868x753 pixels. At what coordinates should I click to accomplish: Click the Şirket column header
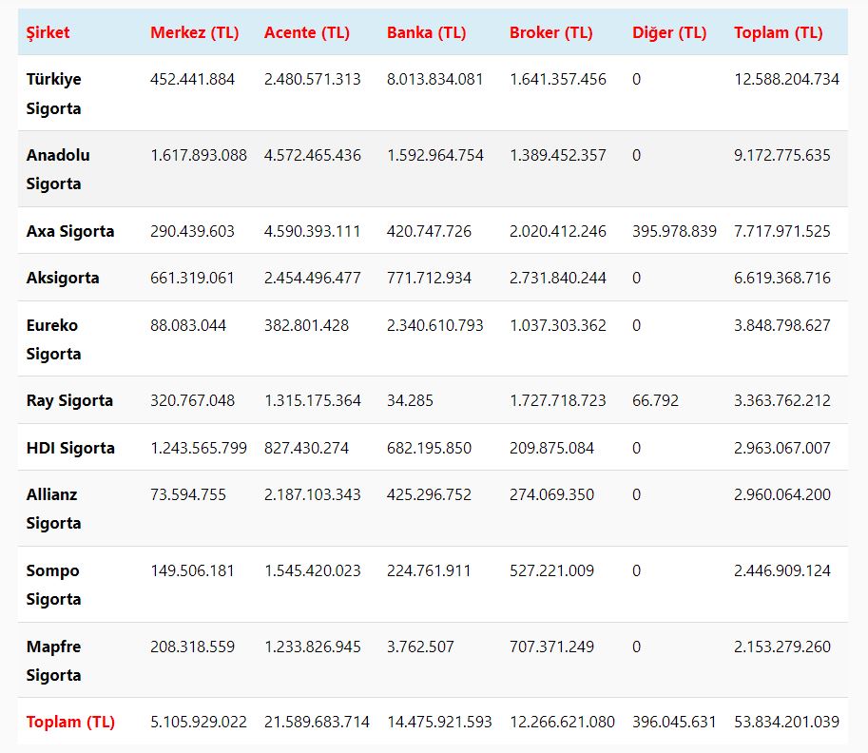pyautogui.click(x=48, y=32)
